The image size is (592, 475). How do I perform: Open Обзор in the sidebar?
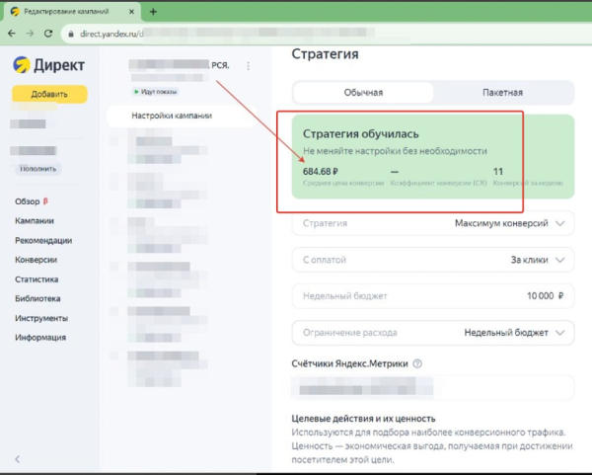(x=28, y=201)
